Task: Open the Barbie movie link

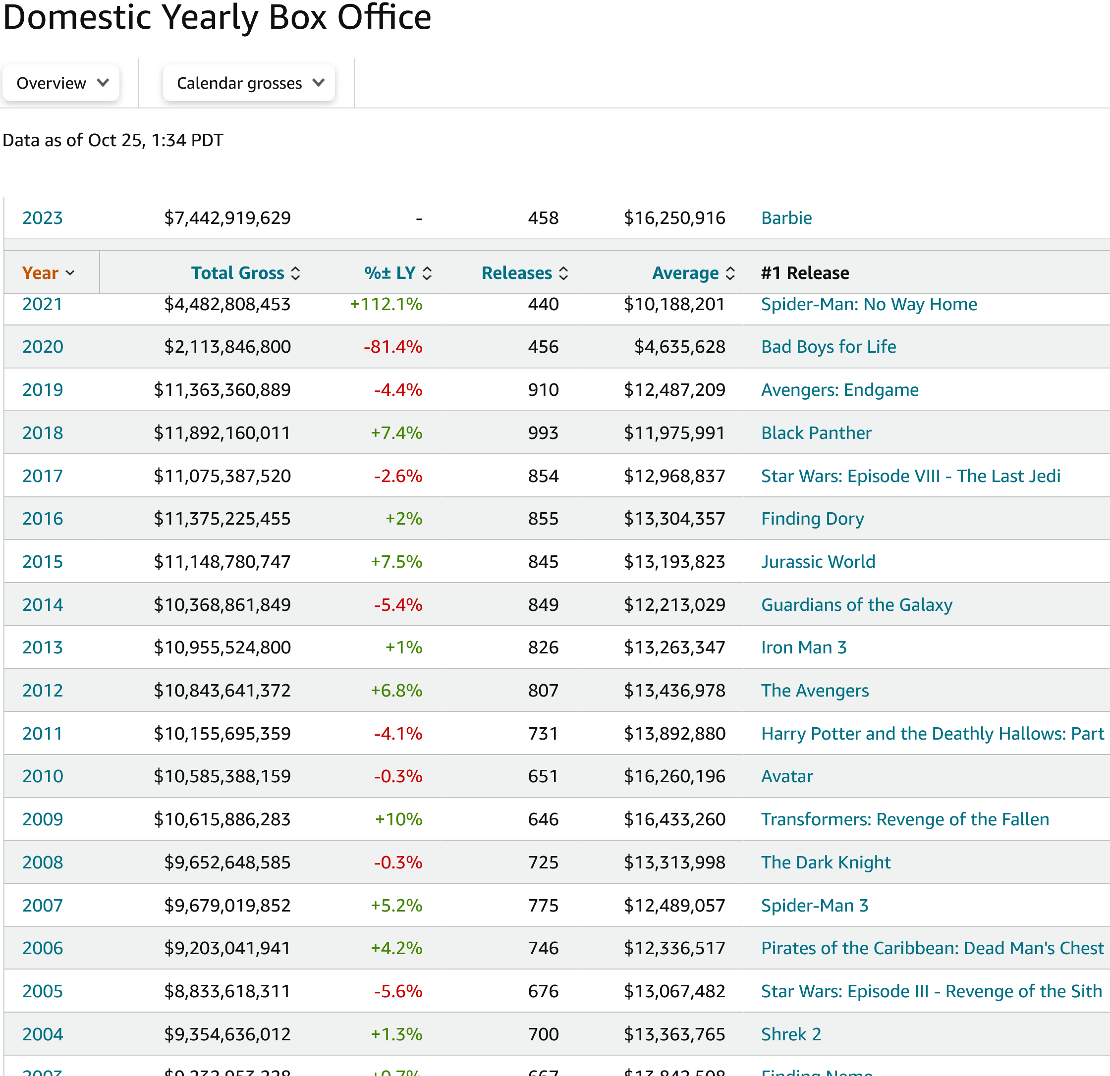Action: [786, 218]
